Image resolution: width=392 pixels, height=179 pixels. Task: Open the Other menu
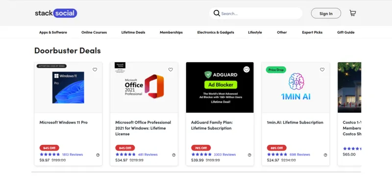282,32
